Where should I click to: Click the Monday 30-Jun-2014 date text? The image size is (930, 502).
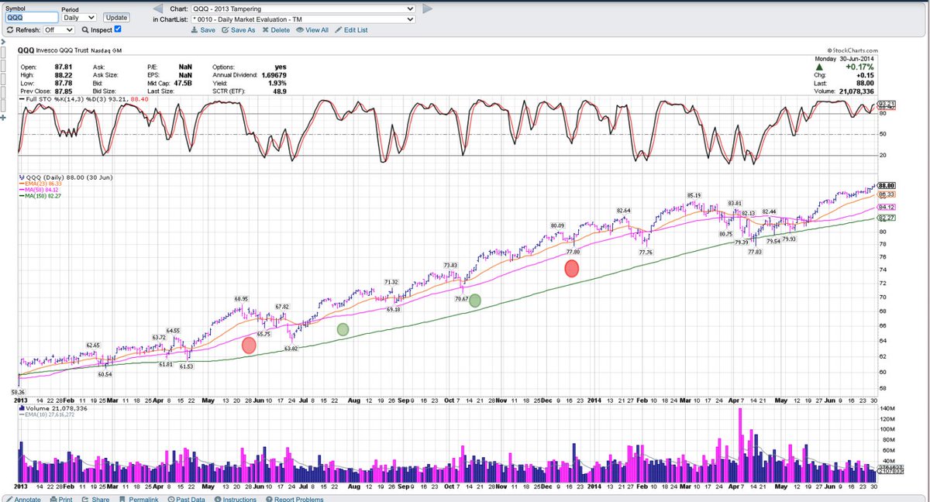point(843,59)
